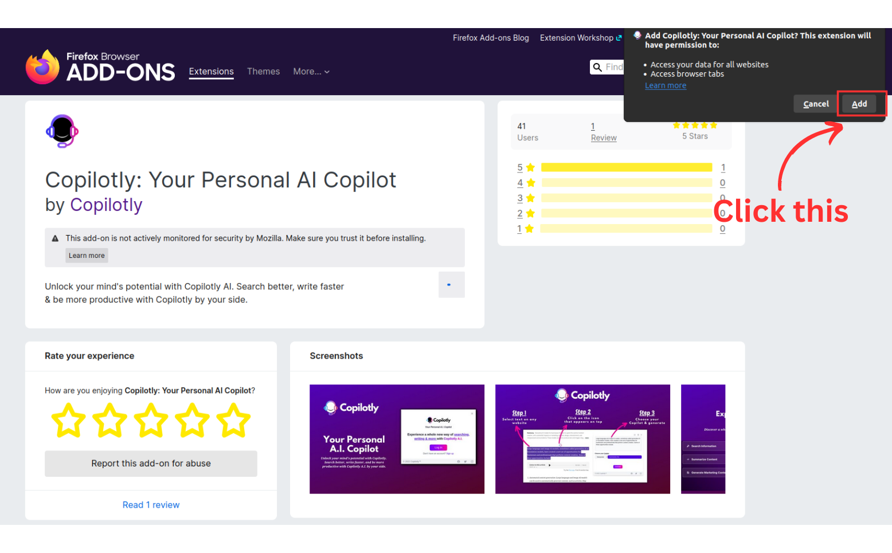Image resolution: width=892 pixels, height=553 pixels.
Task: Click the one-star rating bar
Action: tap(627, 229)
